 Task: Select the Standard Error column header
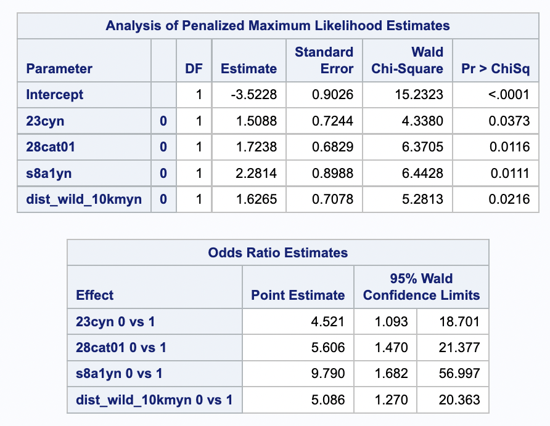(324, 60)
